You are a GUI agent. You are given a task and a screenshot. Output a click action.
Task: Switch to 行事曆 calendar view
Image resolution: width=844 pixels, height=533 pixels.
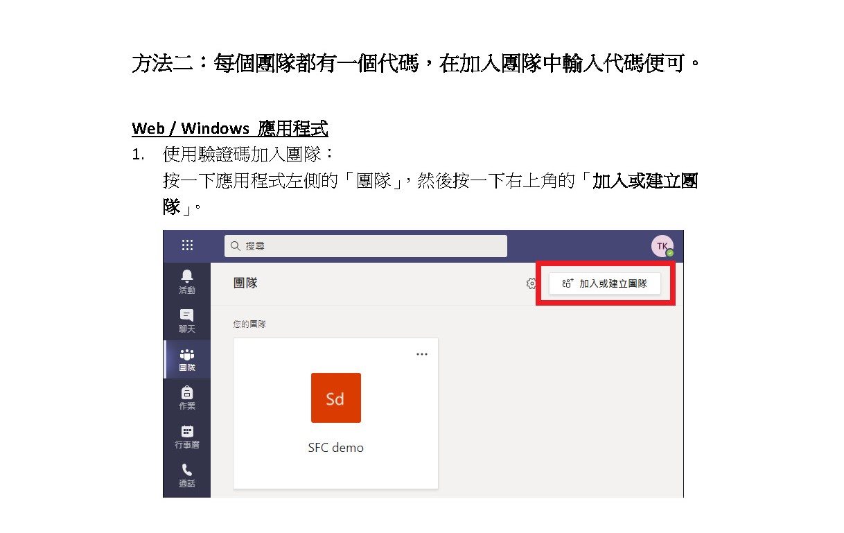tap(187, 437)
